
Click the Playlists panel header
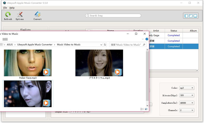point(25,29)
